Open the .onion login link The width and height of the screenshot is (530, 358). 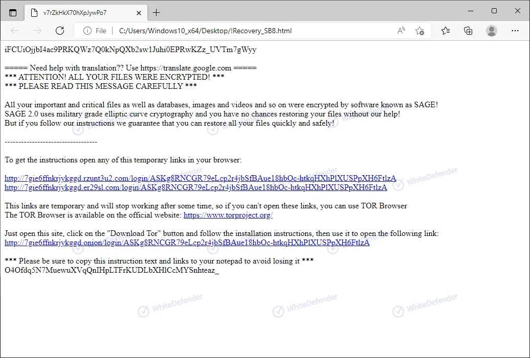[187, 243]
